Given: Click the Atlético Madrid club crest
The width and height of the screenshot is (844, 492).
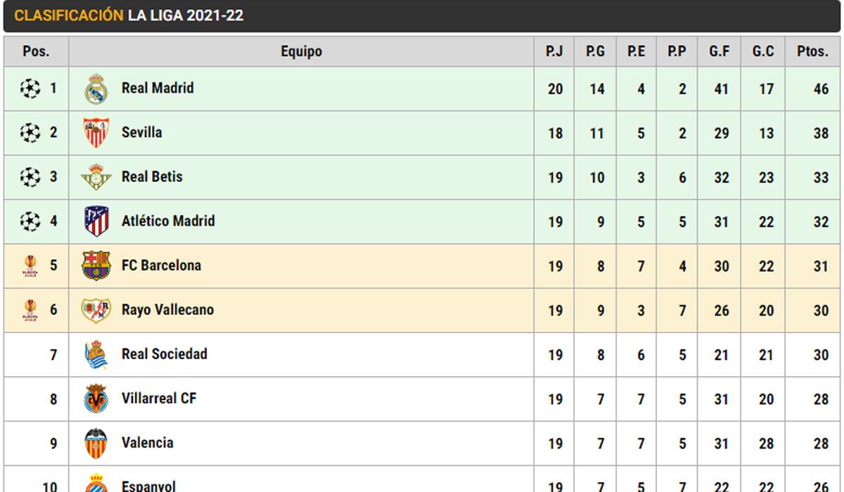Looking at the screenshot, I should tap(96, 221).
